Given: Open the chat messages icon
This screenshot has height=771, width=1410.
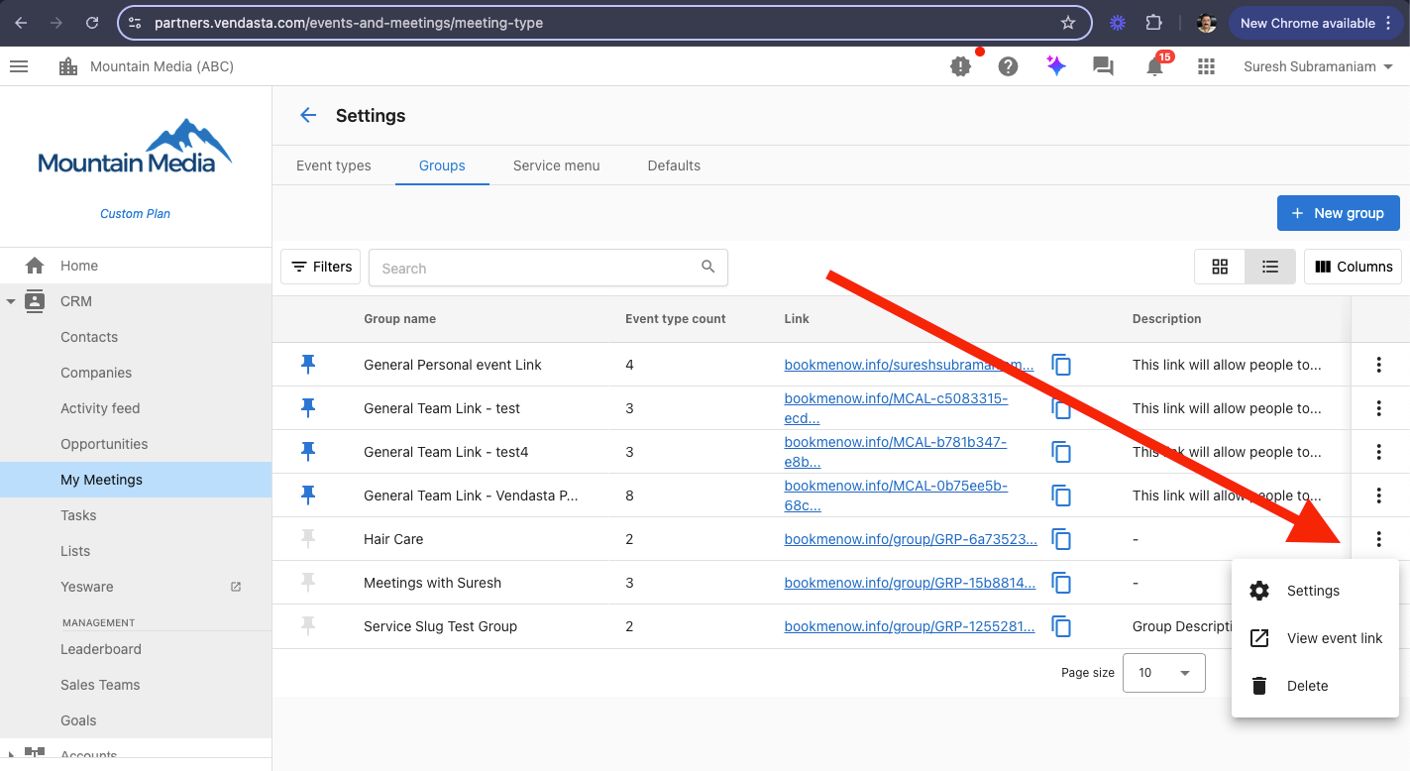Looking at the screenshot, I should (1103, 66).
